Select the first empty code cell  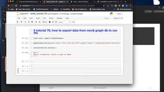point(75,61)
